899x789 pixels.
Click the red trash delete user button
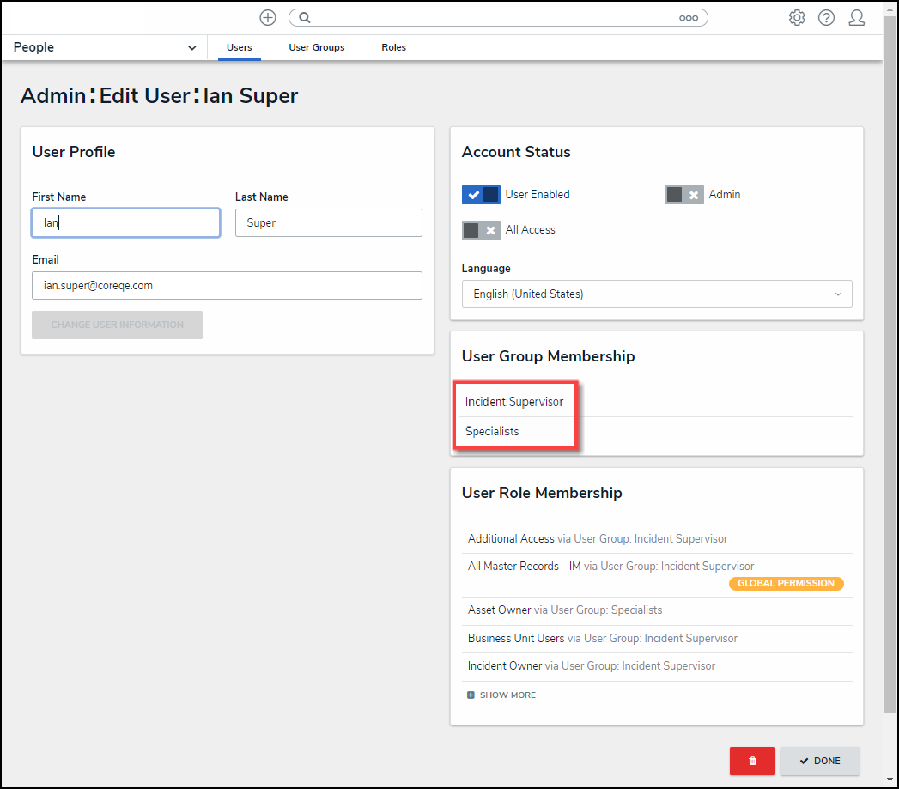(x=752, y=761)
